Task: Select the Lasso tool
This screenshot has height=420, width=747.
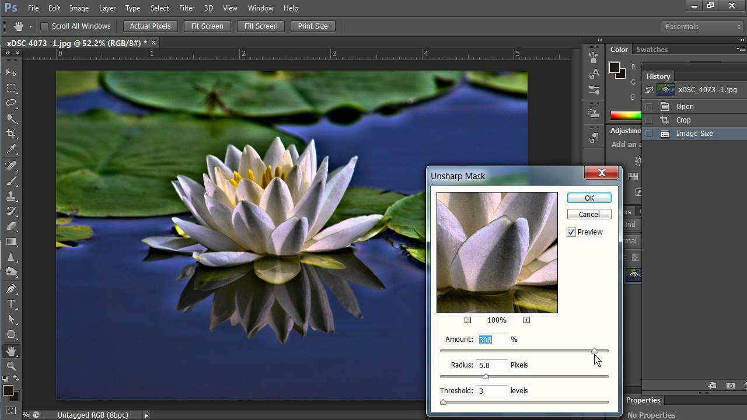Action: pos(11,103)
